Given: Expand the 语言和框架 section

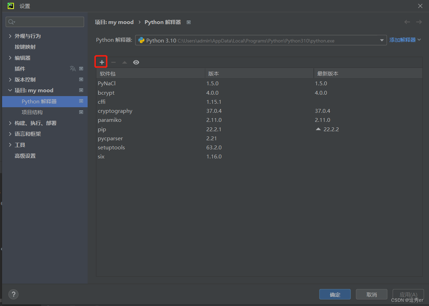Looking at the screenshot, I should point(10,134).
